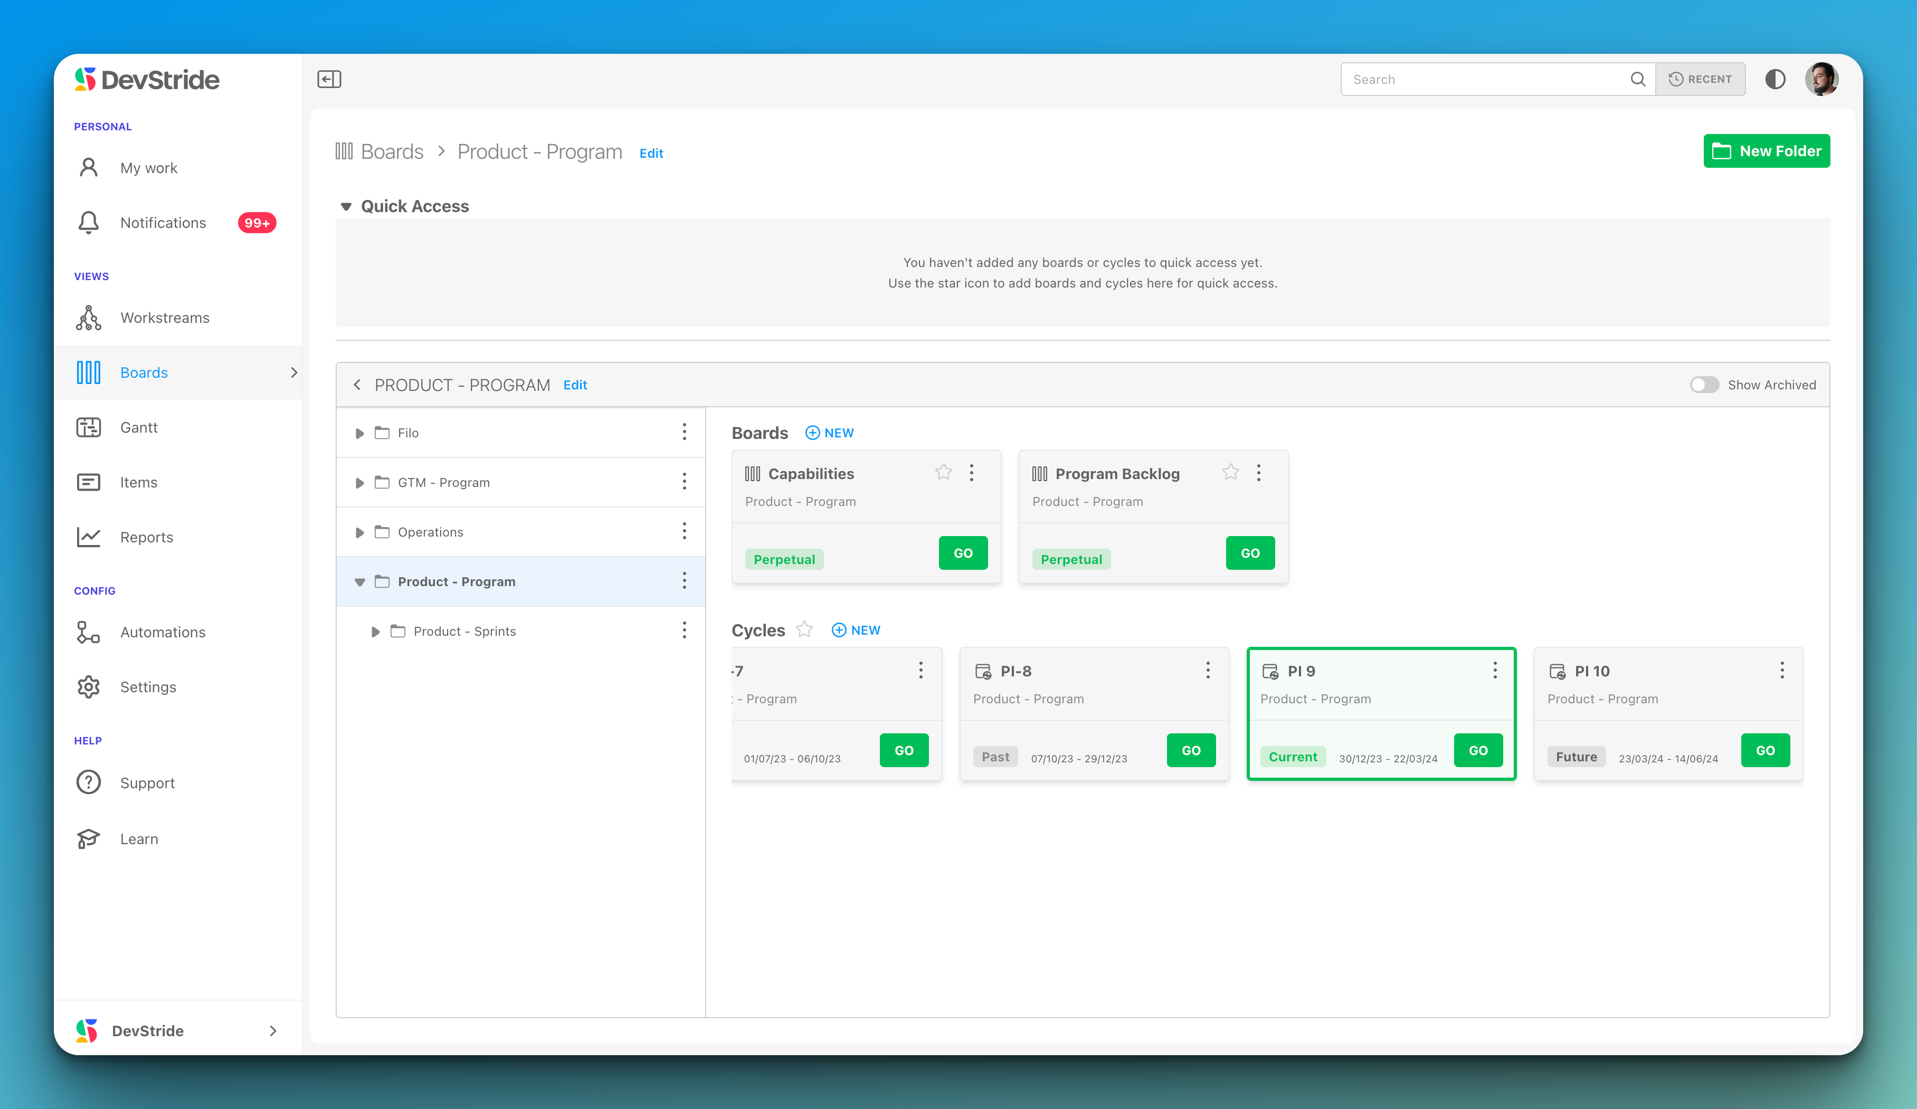
Task: Star the Capabilities board
Action: (x=943, y=472)
